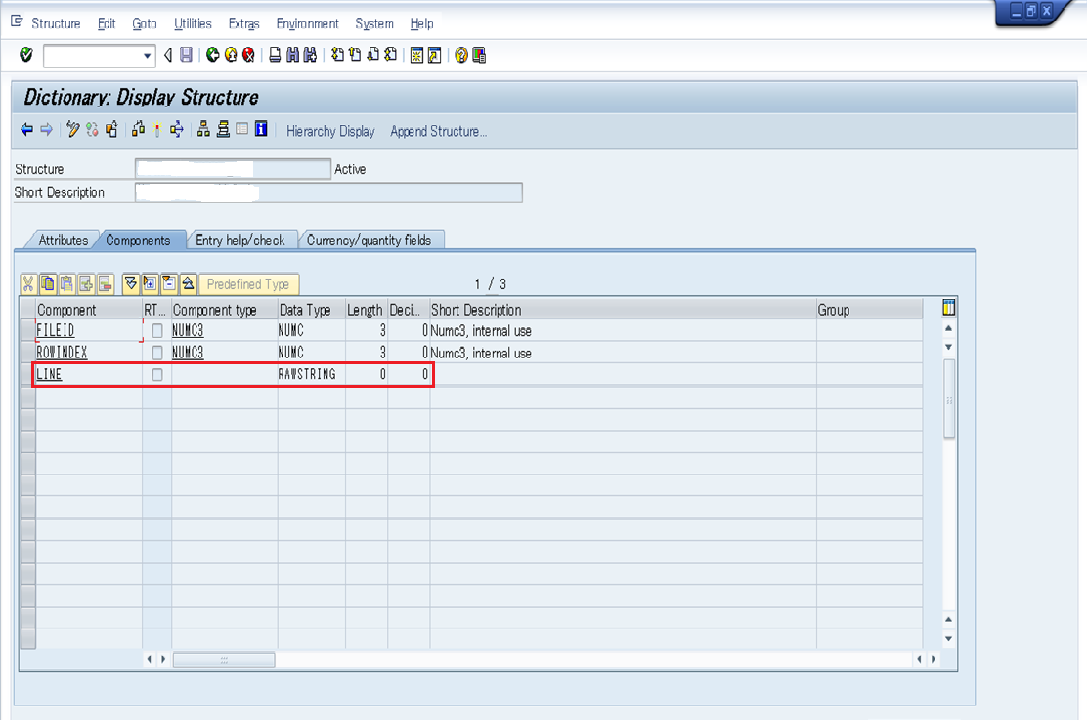The width and height of the screenshot is (1087, 720).
Task: Open the yellow Help question-mark icon
Action: 461,55
